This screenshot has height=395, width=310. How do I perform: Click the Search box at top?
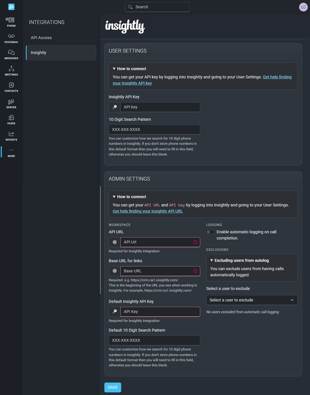[157, 7]
